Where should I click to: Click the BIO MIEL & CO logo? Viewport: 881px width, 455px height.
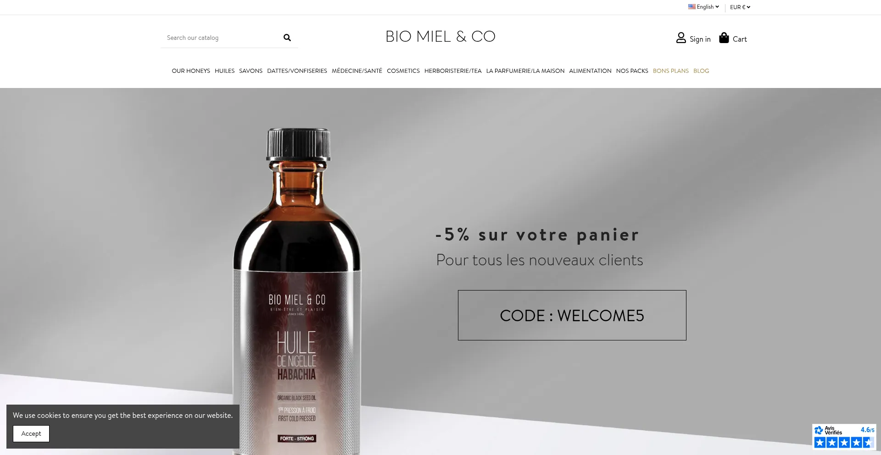click(x=440, y=37)
